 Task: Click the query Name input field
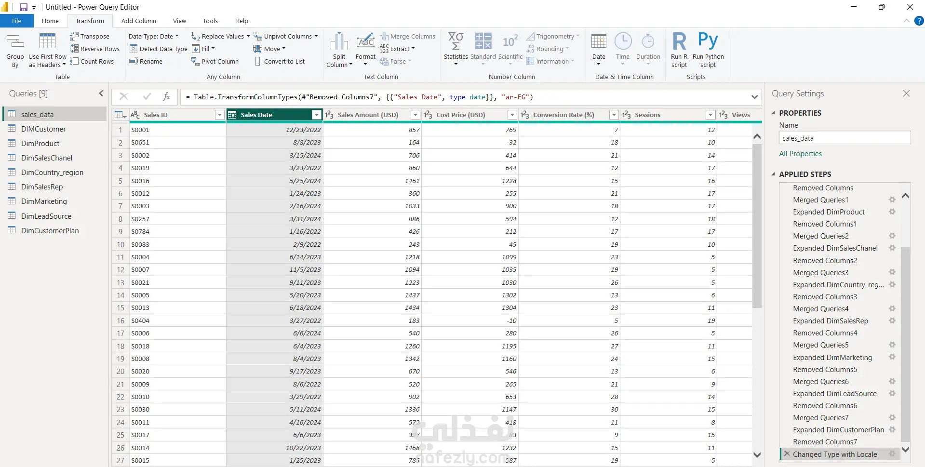pyautogui.click(x=844, y=138)
